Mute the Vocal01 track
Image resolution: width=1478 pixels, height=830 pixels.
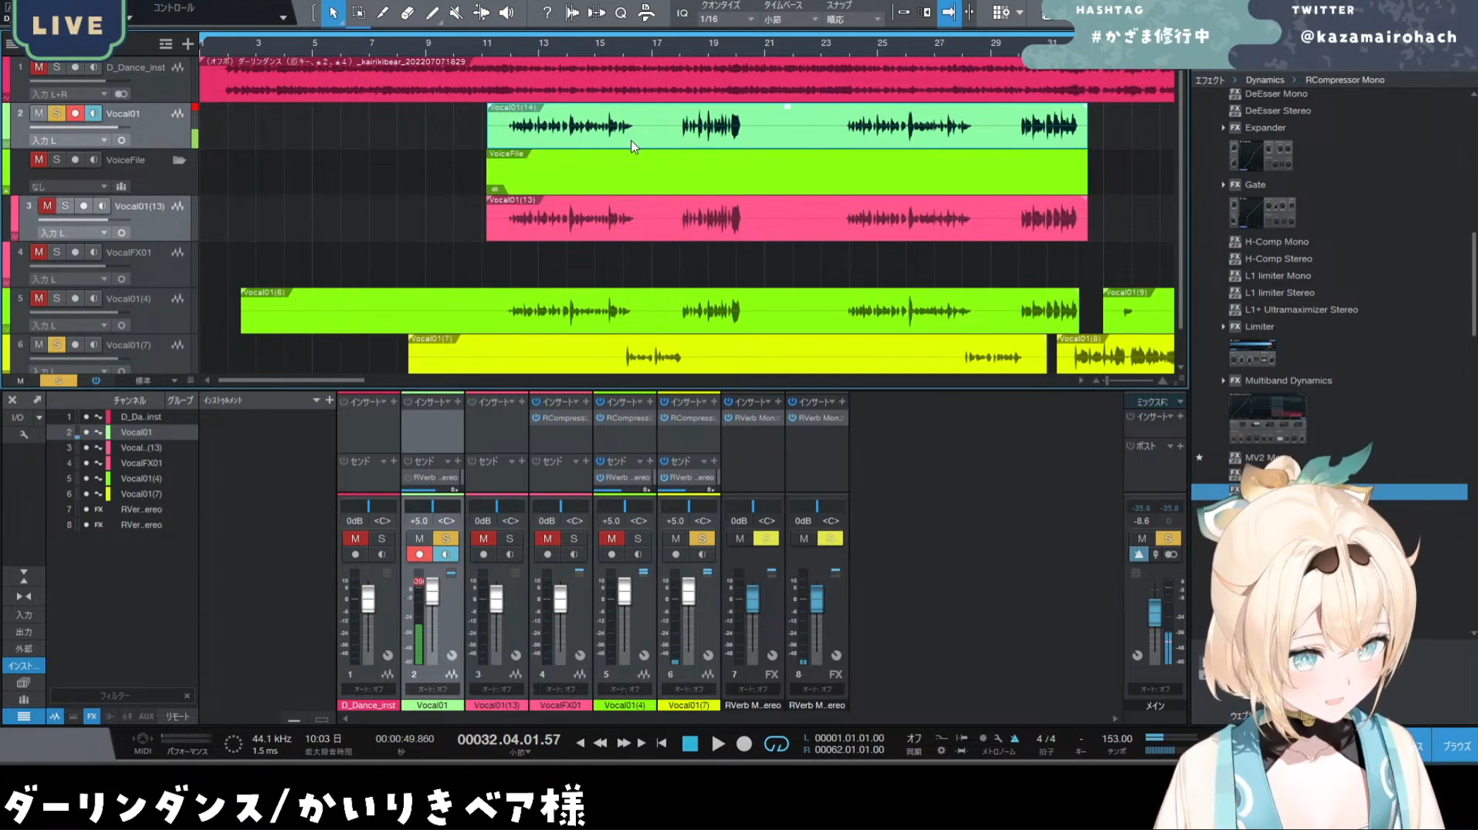(x=39, y=114)
